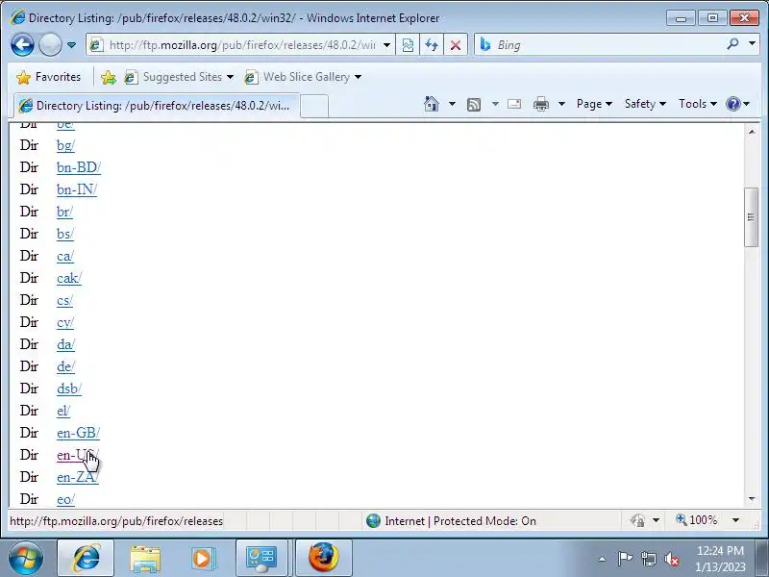Viewport: 769px width, 577px height.
Task: Click the RSS feeds icon
Action: pyautogui.click(x=474, y=104)
